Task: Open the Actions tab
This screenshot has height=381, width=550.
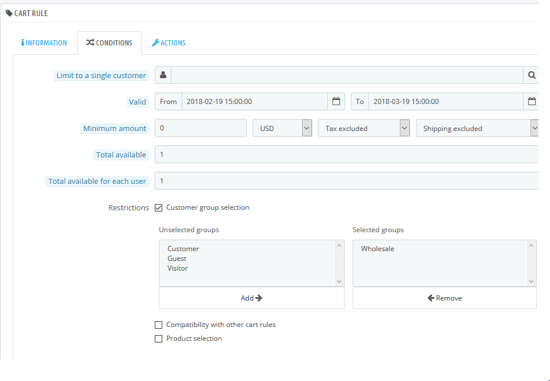Action: [169, 43]
